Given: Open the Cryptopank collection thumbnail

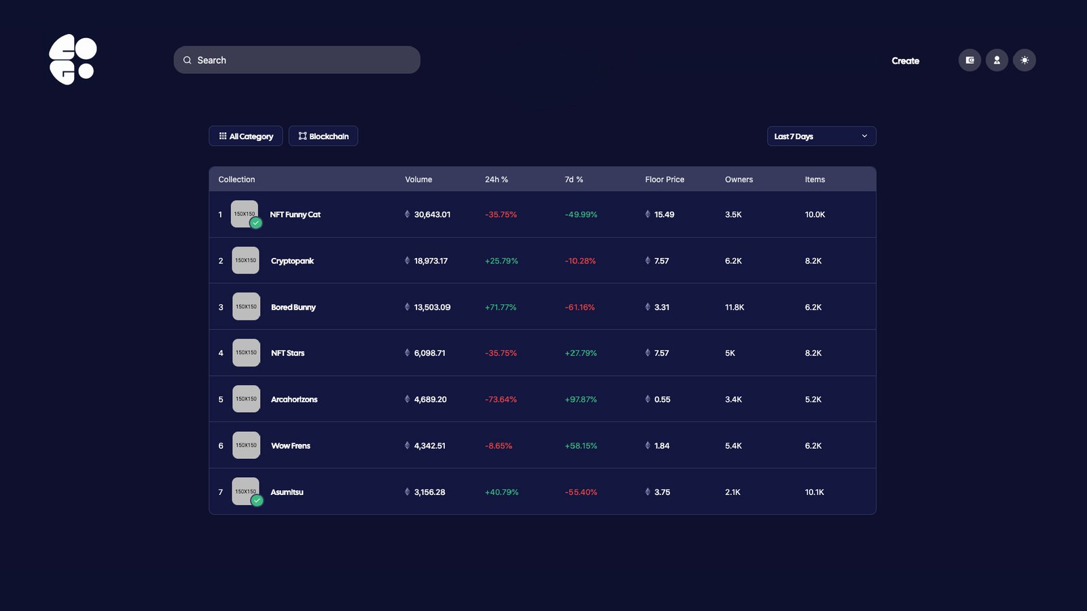Looking at the screenshot, I should (x=245, y=261).
